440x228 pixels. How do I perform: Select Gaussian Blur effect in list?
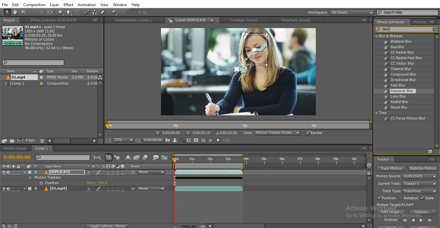(402, 91)
